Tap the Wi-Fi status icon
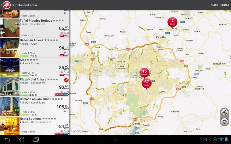The height and width of the screenshot is (144, 231). pos(221,139)
